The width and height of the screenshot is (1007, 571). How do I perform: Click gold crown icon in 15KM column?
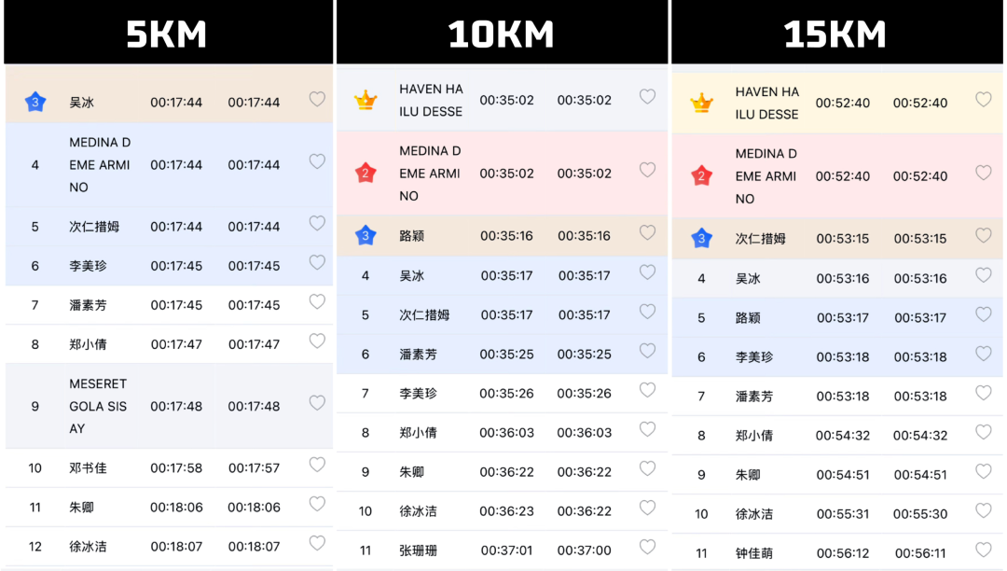click(701, 103)
